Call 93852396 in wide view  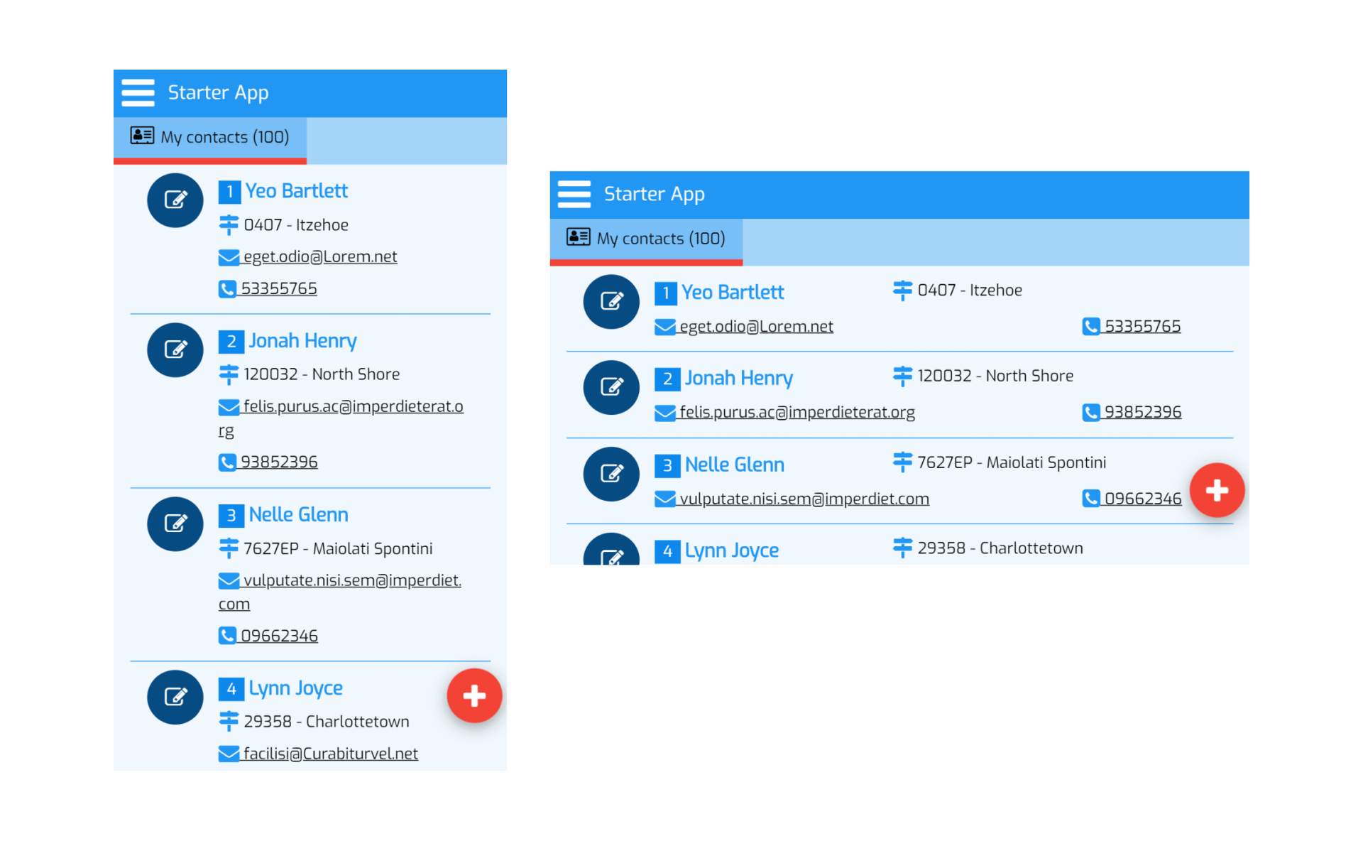[x=1132, y=413]
